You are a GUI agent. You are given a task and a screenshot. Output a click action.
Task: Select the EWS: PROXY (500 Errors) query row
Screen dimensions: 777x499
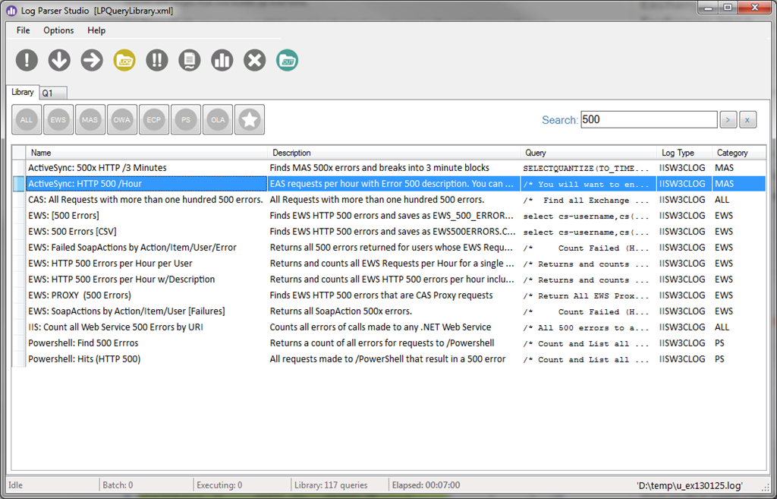[x=80, y=295]
